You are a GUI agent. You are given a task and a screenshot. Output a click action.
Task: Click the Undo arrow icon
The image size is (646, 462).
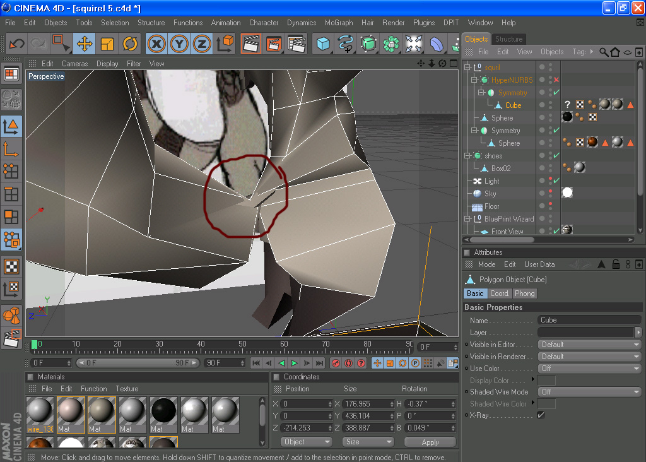pyautogui.click(x=17, y=44)
